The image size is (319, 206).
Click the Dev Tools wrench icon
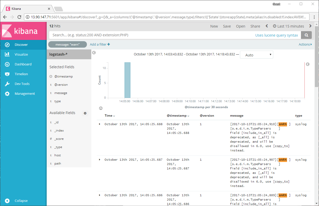(7, 84)
